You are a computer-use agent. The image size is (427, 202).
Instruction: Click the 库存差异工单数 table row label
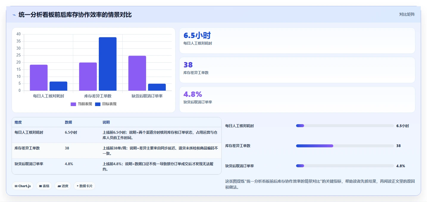pyautogui.click(x=27, y=148)
